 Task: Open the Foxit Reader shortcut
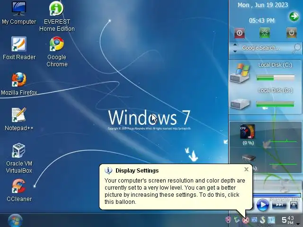(x=19, y=48)
